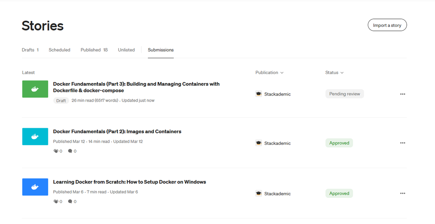Open blue Docker thumbnail for Windows setup story

(35, 187)
